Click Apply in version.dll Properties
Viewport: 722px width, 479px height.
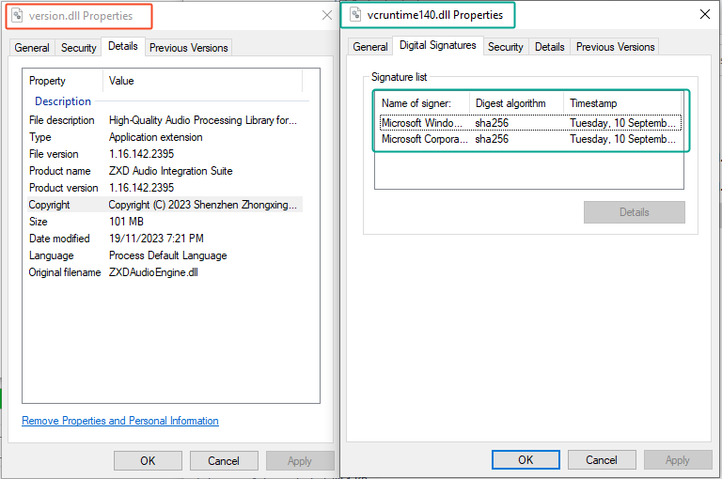(x=300, y=460)
